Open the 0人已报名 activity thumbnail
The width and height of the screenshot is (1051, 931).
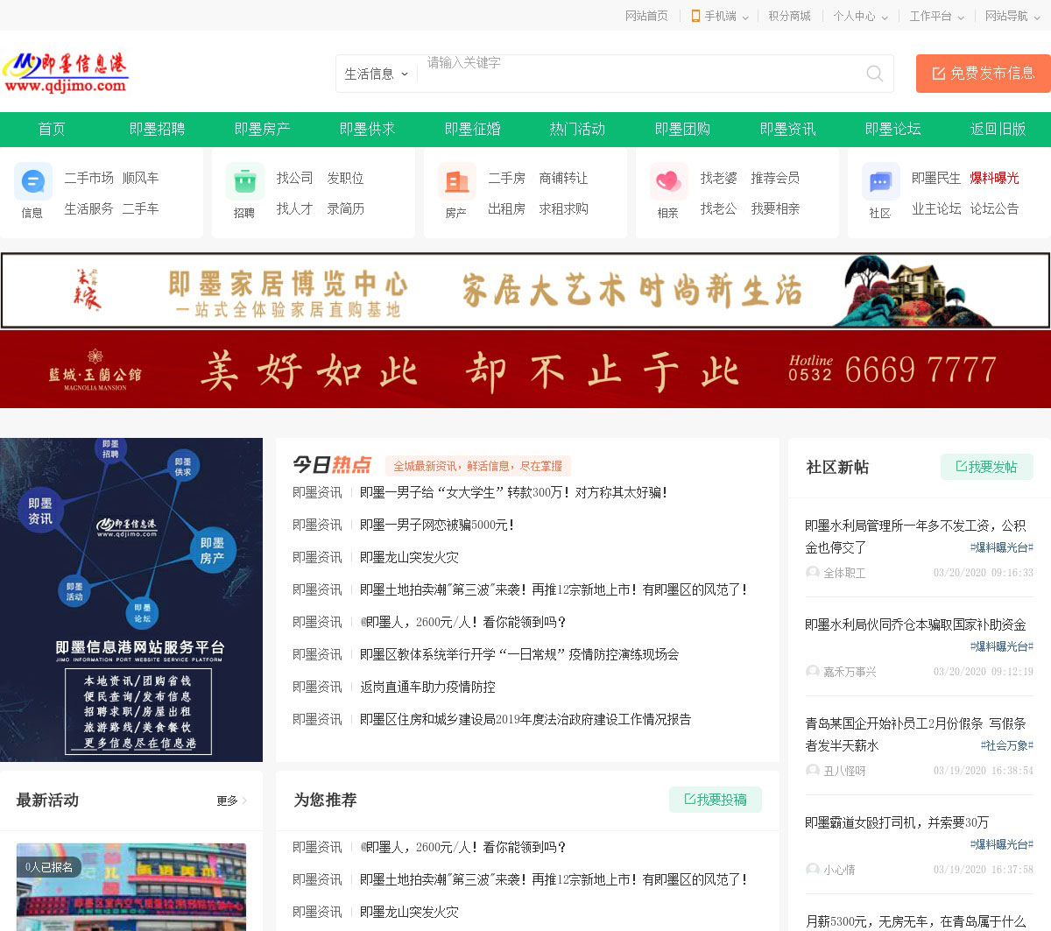(131, 886)
